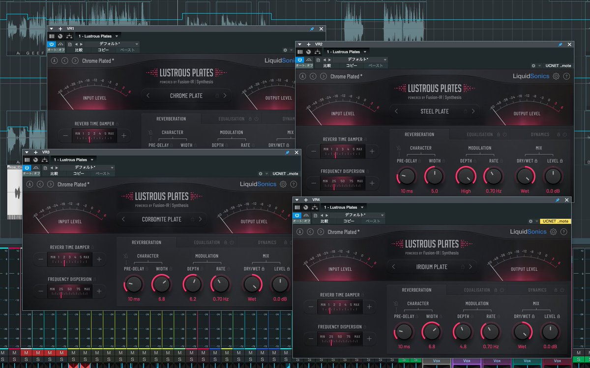This screenshot has height=368, width=590.
Task: Click コピー copy button in VR1
Action: pos(103,50)
